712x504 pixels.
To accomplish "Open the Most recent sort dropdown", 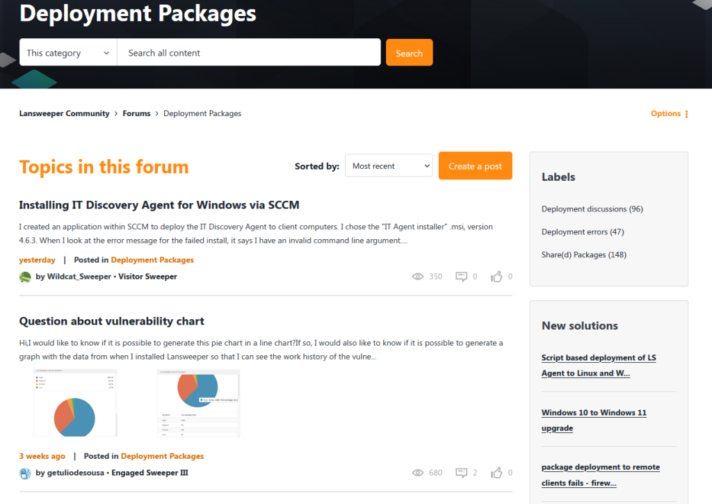I will tap(389, 165).
